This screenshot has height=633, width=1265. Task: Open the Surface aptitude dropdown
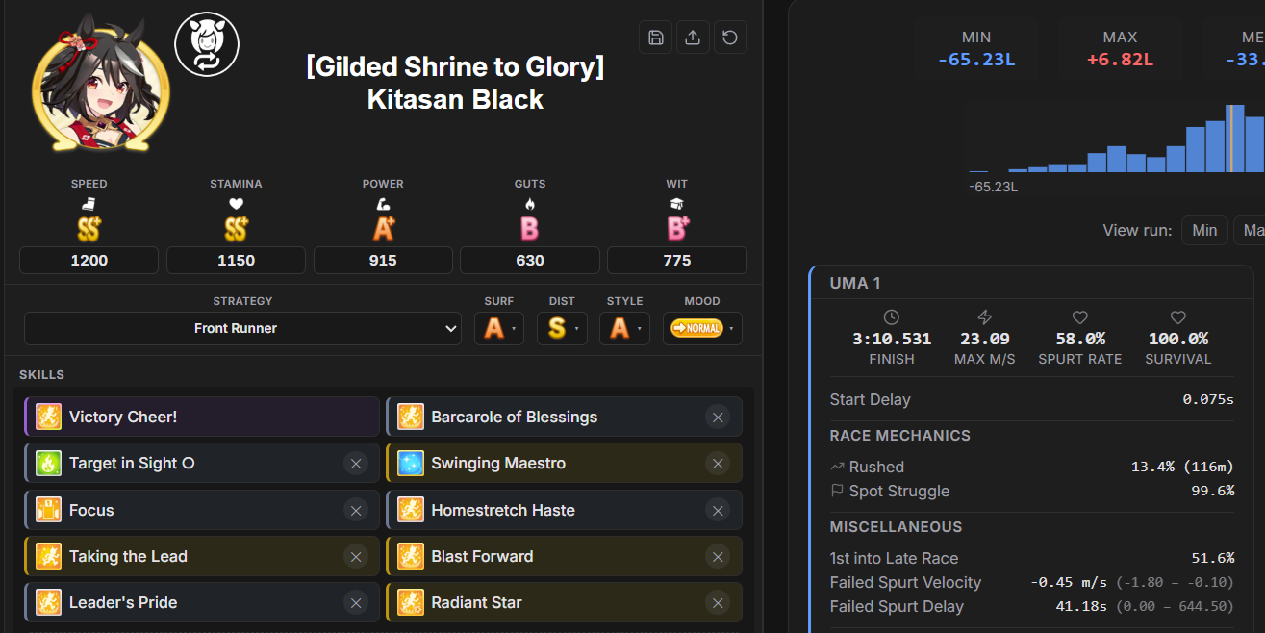pyautogui.click(x=499, y=328)
